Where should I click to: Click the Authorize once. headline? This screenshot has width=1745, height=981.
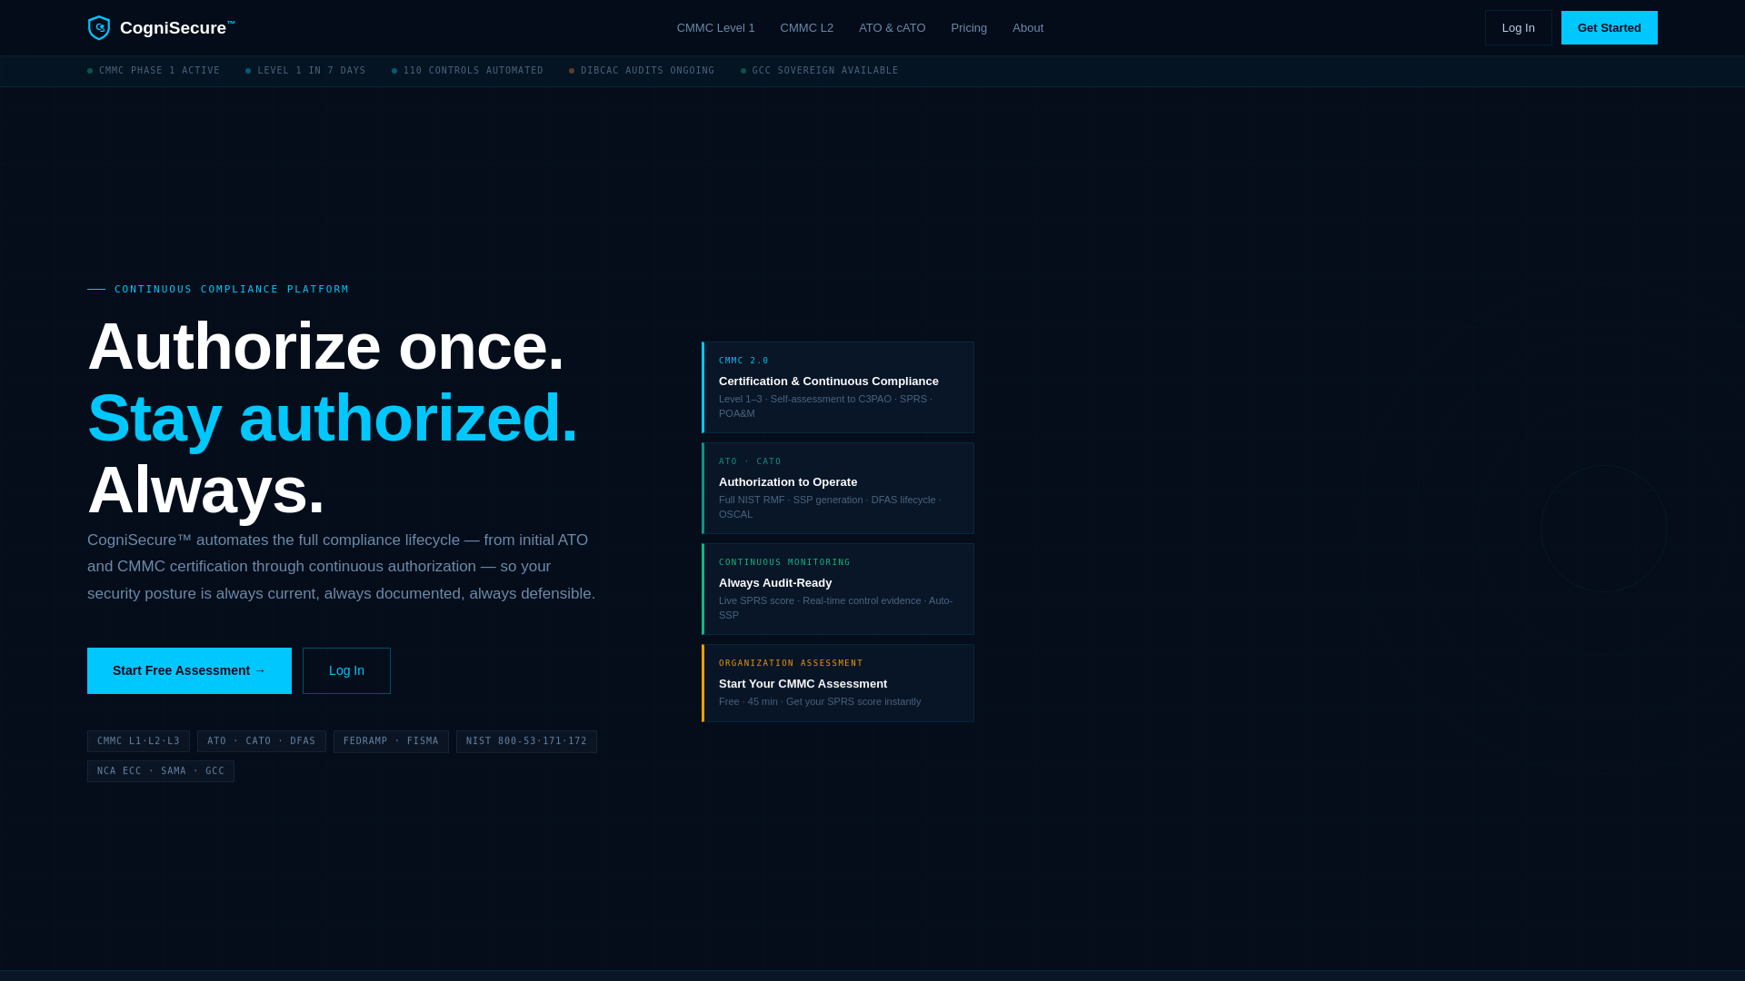point(325,346)
